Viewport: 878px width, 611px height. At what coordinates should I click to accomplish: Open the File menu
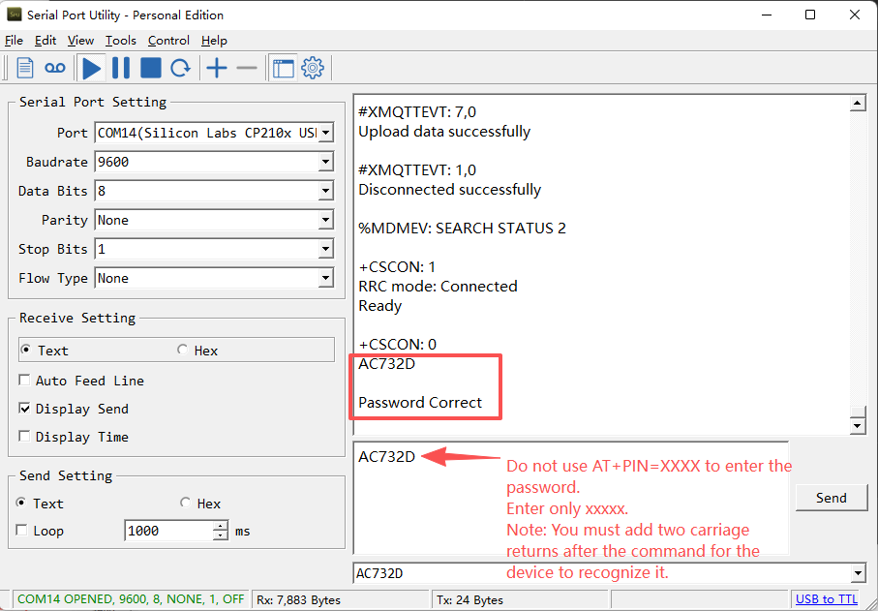tap(14, 41)
